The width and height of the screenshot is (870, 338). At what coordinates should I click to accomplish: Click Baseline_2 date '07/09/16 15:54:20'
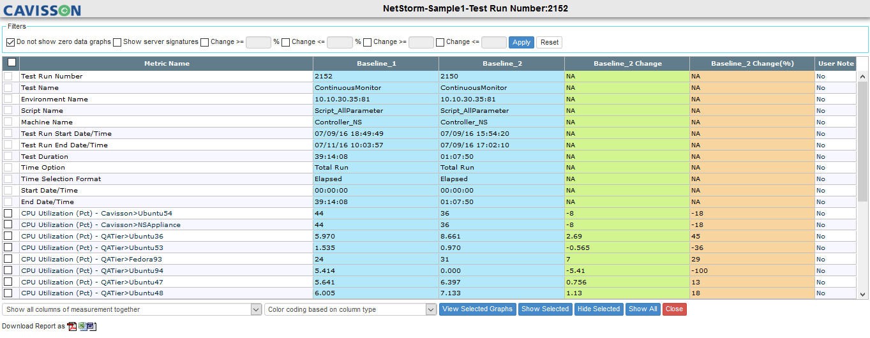475,133
